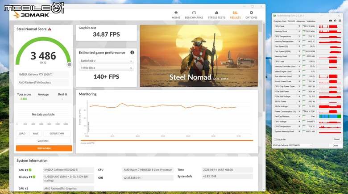The image size is (348, 194).
Task: Open the Stress Tests icon
Action: (216, 13)
